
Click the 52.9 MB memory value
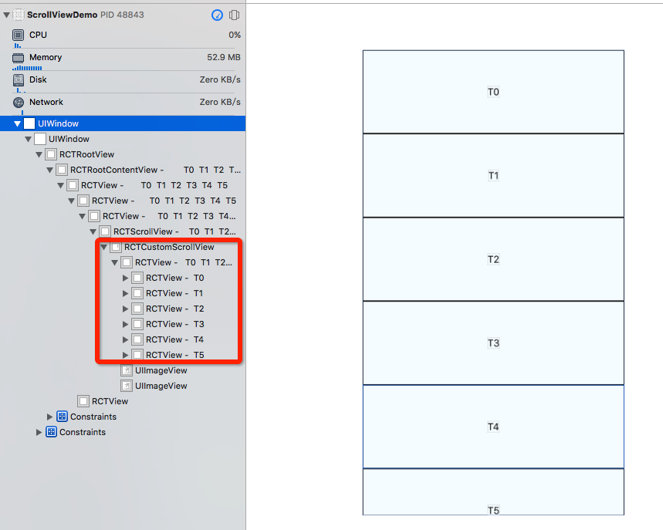(x=224, y=57)
